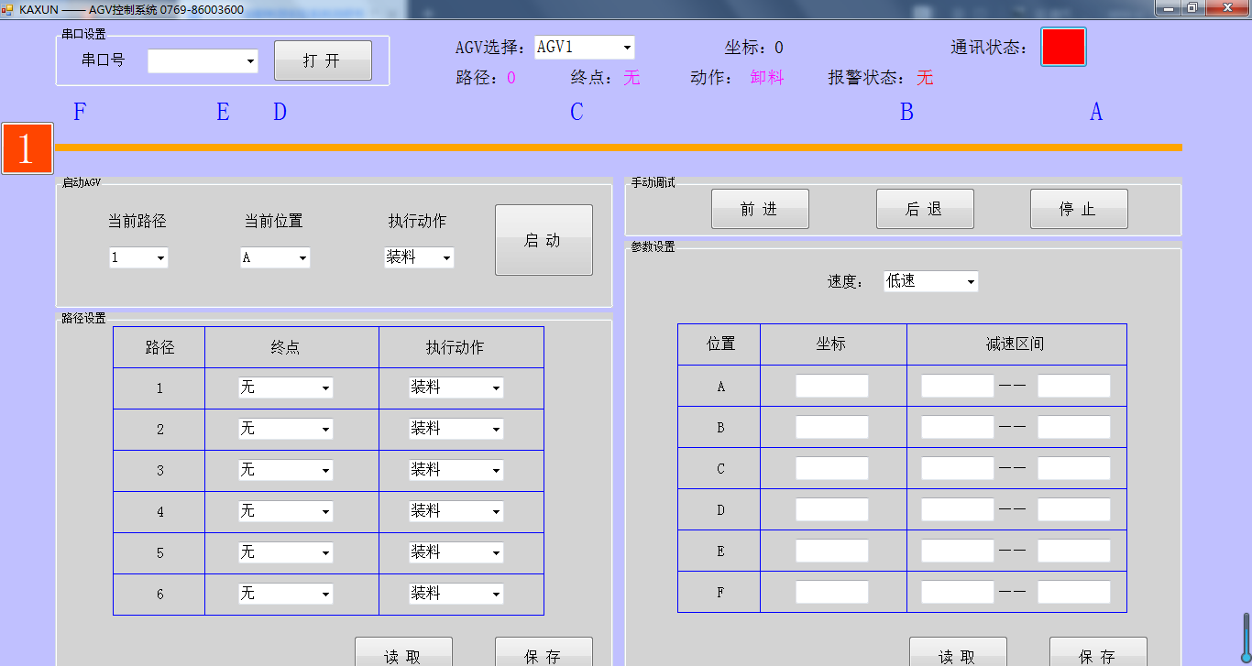
Task: Click the second 减速区间 field for position C
Action: 1074,468
